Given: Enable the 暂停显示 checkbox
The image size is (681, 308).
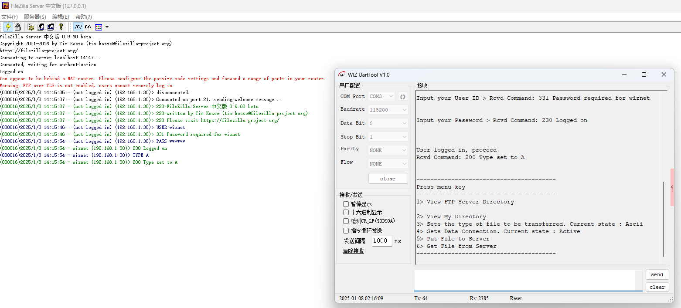Looking at the screenshot, I should pyautogui.click(x=346, y=204).
